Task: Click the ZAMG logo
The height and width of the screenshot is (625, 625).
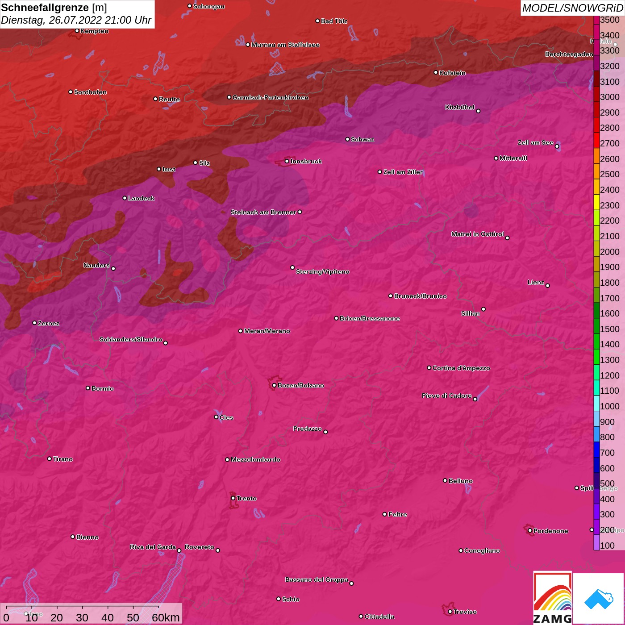Action: click(x=552, y=598)
